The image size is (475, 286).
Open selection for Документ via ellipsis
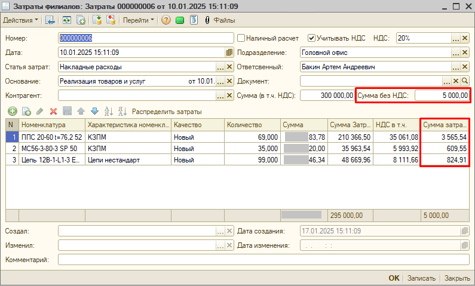click(x=446, y=81)
